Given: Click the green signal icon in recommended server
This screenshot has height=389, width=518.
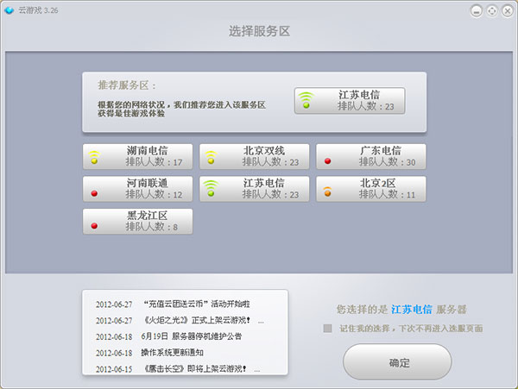Looking at the screenshot, I should pyautogui.click(x=305, y=102).
